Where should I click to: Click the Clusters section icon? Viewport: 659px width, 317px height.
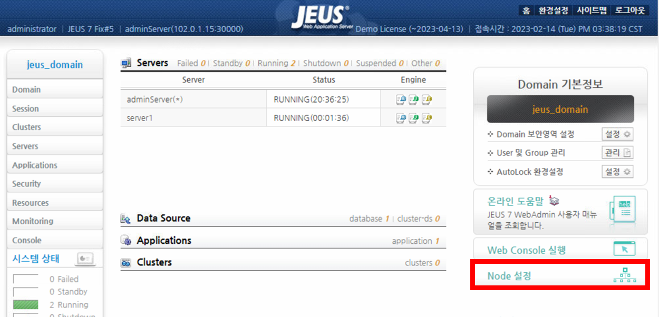coord(126,263)
